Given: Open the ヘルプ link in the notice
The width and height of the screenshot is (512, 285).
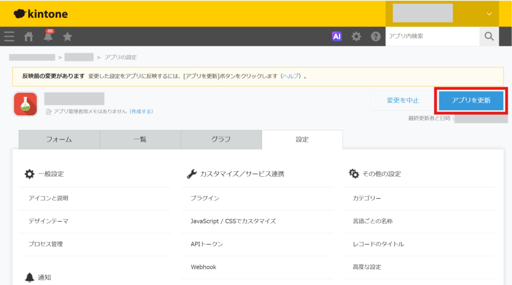Looking at the screenshot, I should [x=290, y=76].
